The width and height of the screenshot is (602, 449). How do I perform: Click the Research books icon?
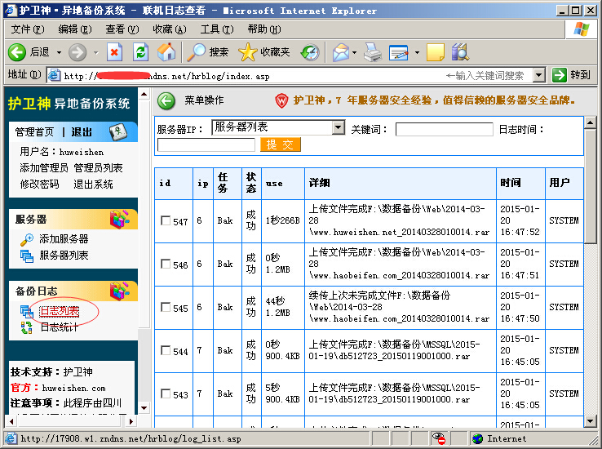click(460, 52)
